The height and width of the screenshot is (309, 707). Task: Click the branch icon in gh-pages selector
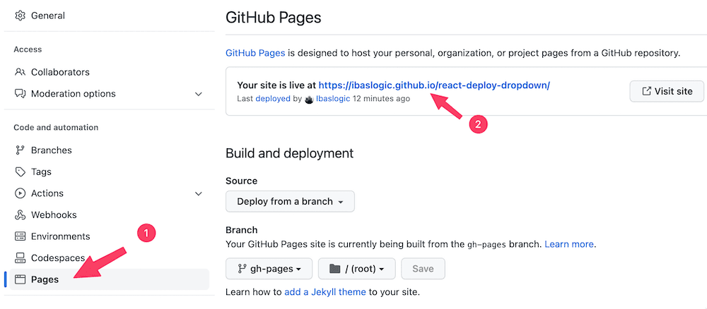[242, 269]
